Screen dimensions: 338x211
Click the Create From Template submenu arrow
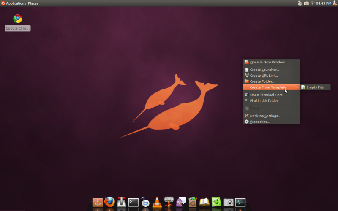click(x=298, y=87)
